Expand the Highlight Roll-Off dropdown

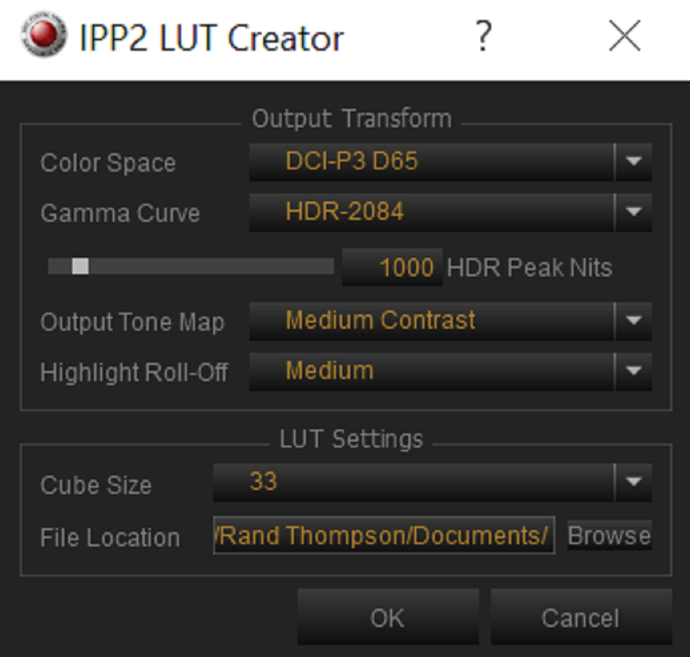450,371
